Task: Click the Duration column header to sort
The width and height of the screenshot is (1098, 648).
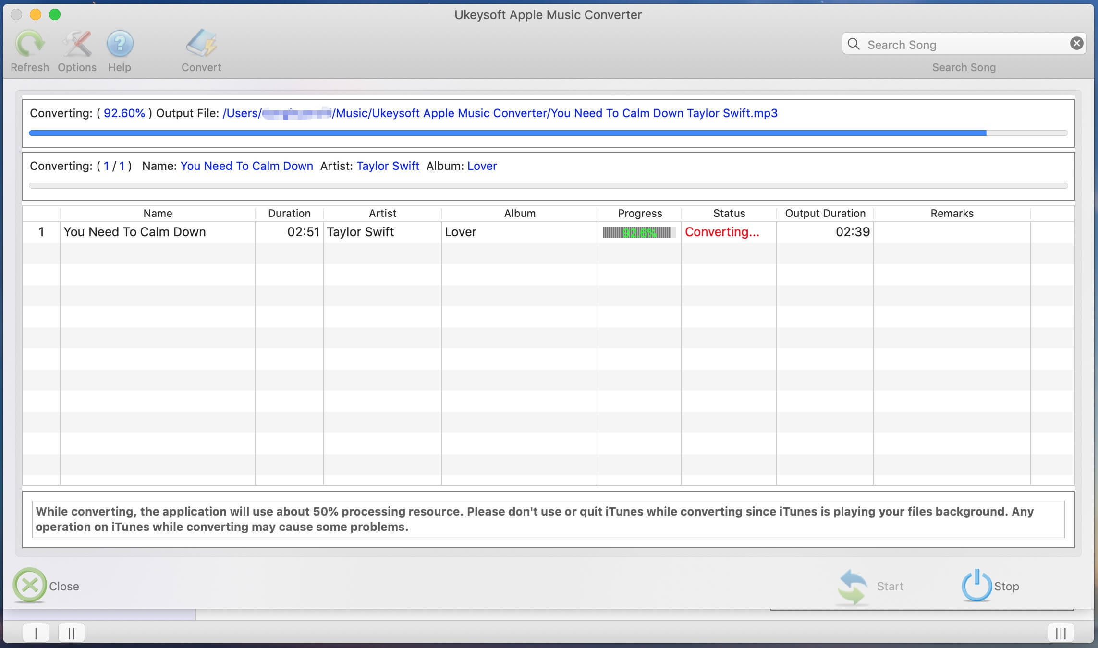Action: pos(289,213)
